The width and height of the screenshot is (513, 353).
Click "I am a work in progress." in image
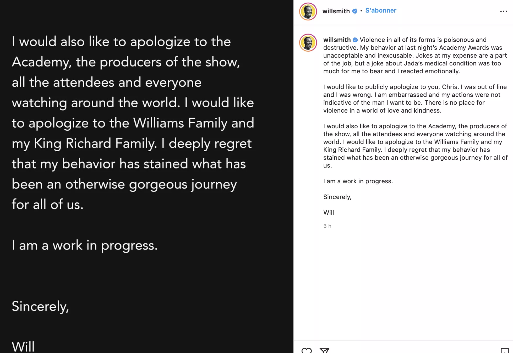coord(85,245)
